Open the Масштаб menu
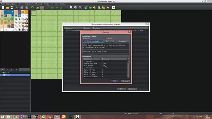 (x=39, y=4)
